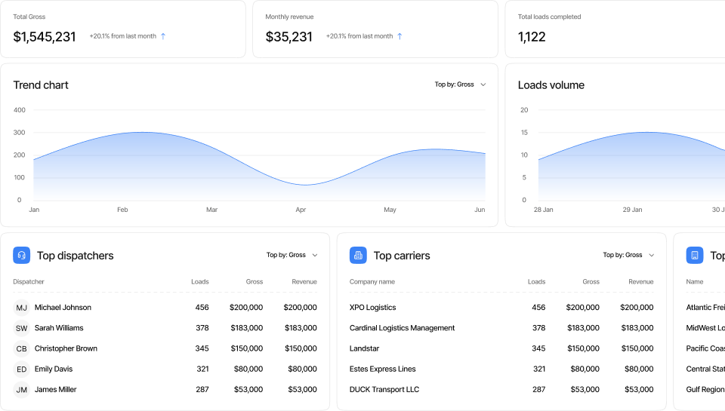
Task: Click the Top carriers truck icon
Action: (358, 256)
